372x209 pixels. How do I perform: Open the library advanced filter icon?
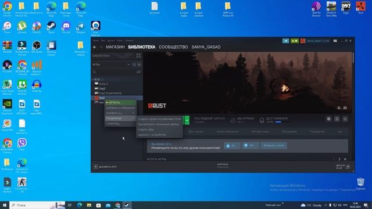point(138,72)
